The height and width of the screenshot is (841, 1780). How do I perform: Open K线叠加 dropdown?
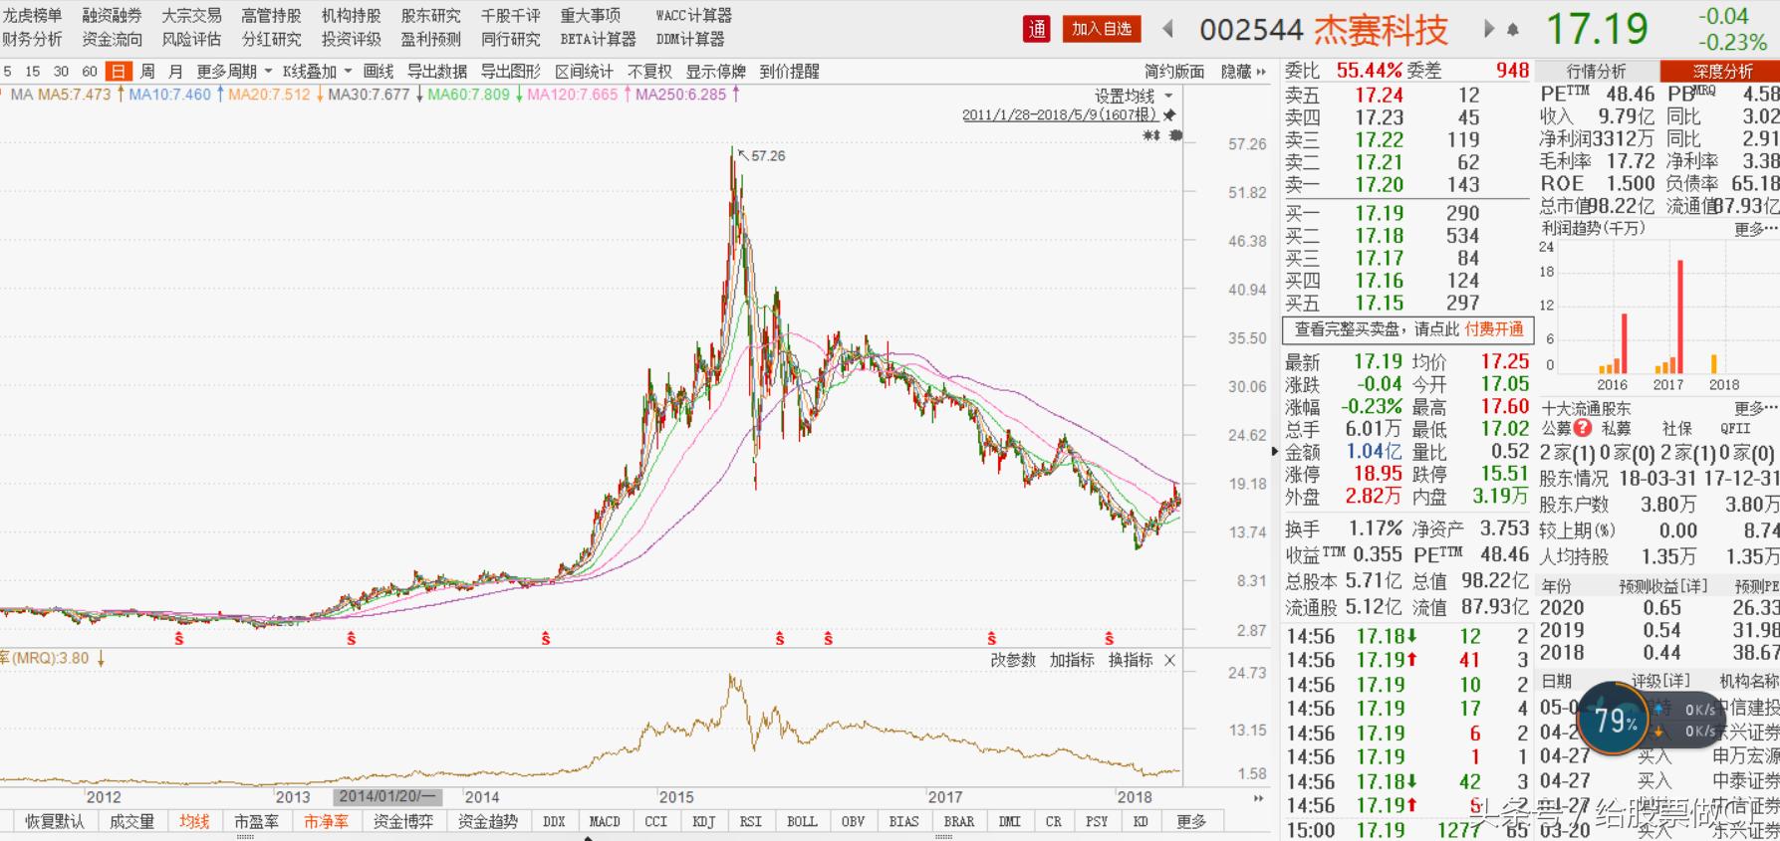318,72
